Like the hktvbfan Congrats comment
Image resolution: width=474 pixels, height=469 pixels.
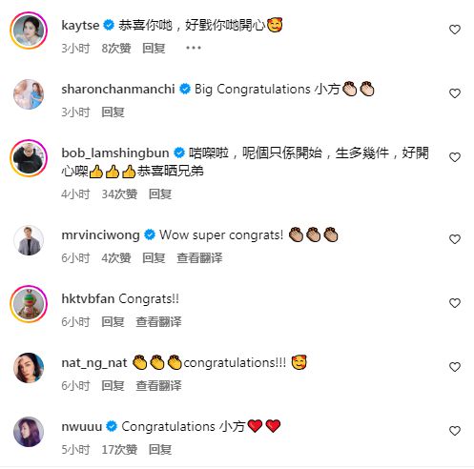click(x=455, y=303)
